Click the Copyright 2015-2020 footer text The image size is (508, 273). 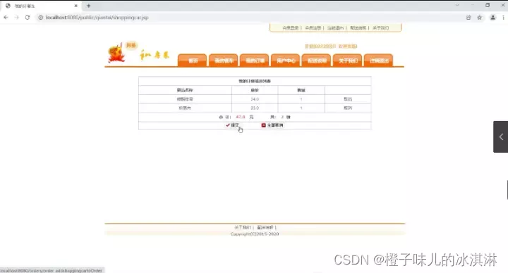[255, 234]
